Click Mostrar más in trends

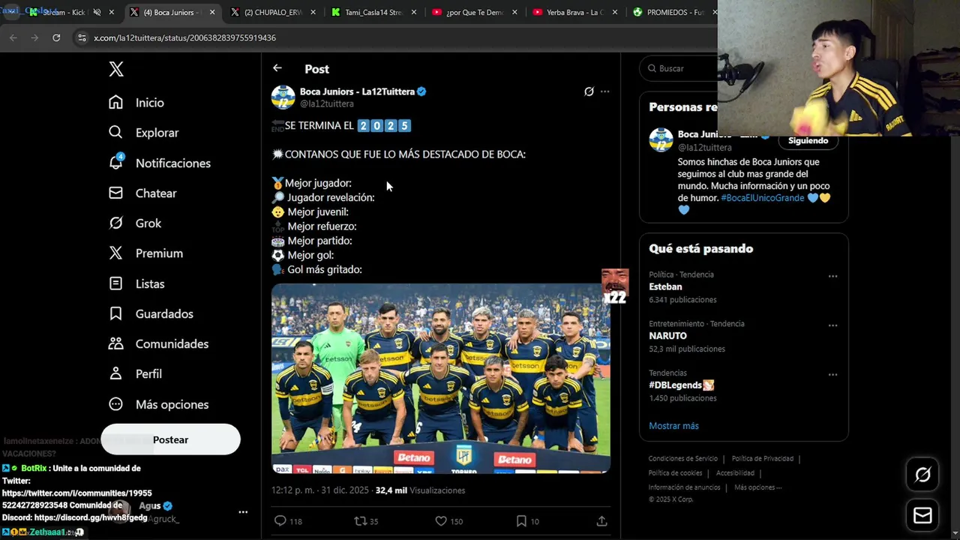[x=673, y=426]
